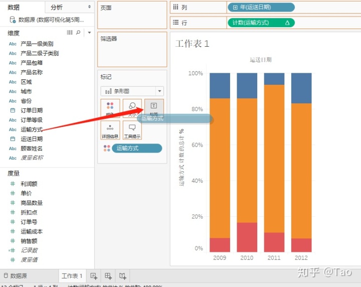Click the 2012 axis label
361x287 pixels.
301,258
